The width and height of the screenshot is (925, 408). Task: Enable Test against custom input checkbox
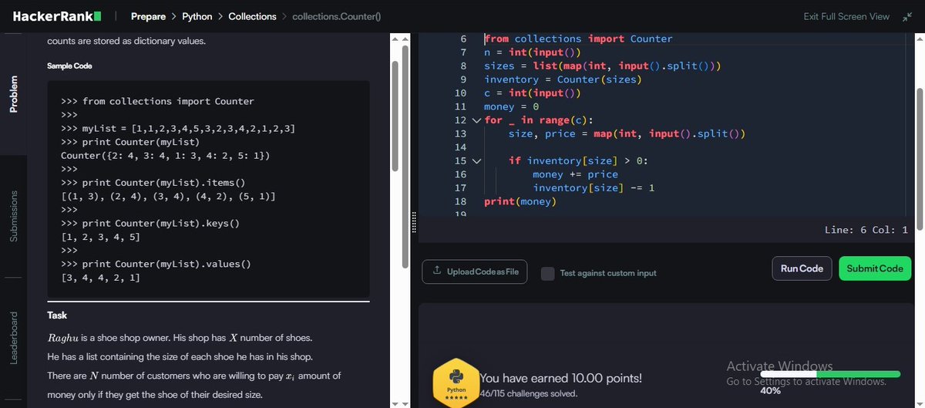coord(547,273)
